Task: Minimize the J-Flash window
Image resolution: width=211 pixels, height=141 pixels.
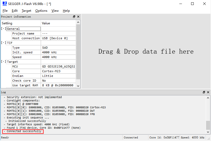Action: 181,4
